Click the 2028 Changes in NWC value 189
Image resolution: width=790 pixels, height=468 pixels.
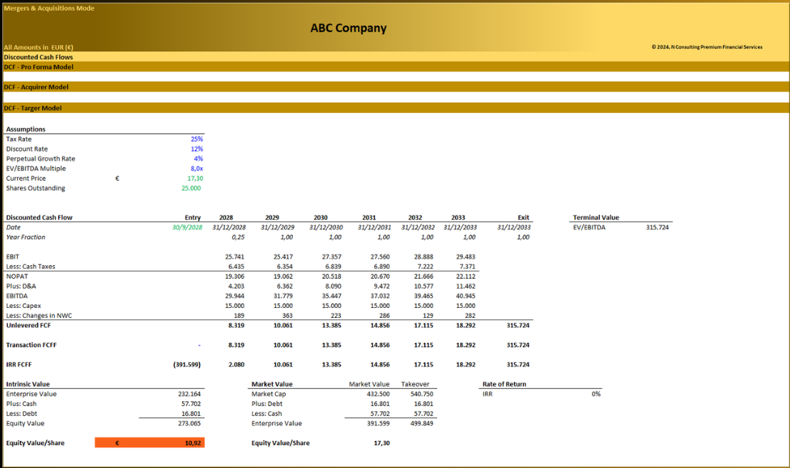coord(239,316)
